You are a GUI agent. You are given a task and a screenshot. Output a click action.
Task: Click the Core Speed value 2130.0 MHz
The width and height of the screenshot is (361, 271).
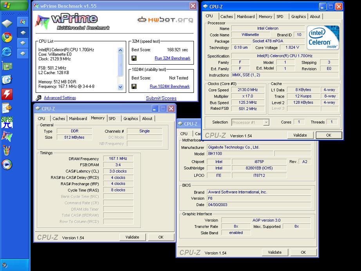click(x=248, y=90)
